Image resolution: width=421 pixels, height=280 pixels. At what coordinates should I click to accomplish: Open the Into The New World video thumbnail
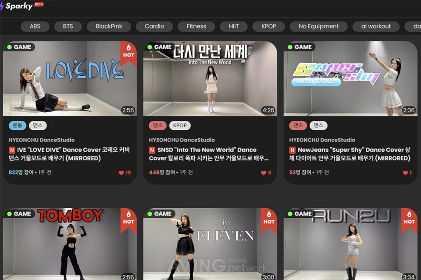(x=210, y=78)
